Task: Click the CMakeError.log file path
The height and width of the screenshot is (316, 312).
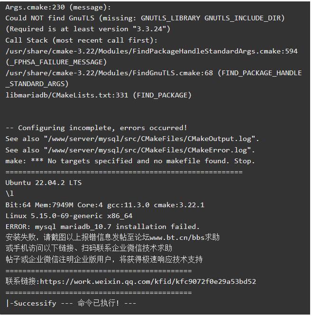Action: pyautogui.click(x=149, y=150)
